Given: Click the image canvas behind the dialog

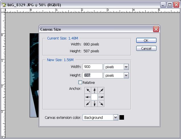Looking at the screenshot, I should (34, 75).
